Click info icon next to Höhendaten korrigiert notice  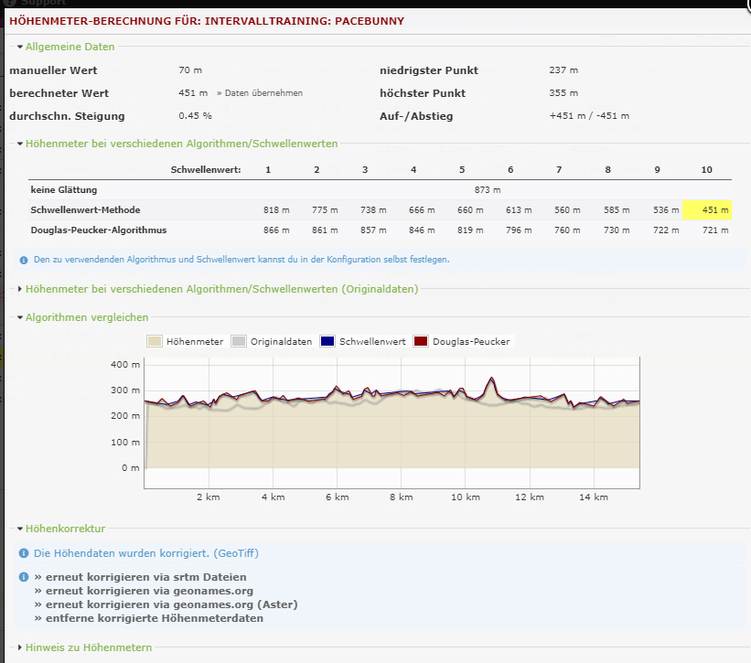click(24, 553)
